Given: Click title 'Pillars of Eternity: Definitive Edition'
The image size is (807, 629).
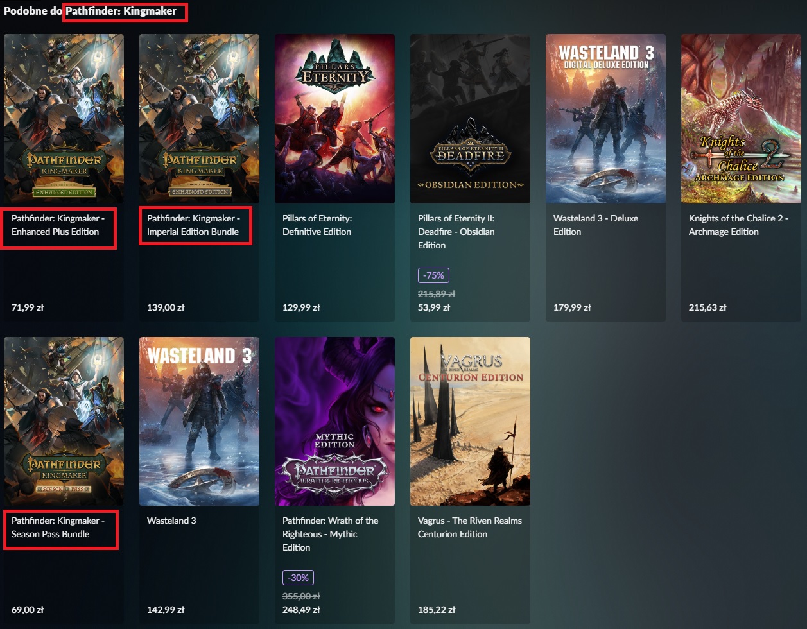Looking at the screenshot, I should tap(317, 225).
